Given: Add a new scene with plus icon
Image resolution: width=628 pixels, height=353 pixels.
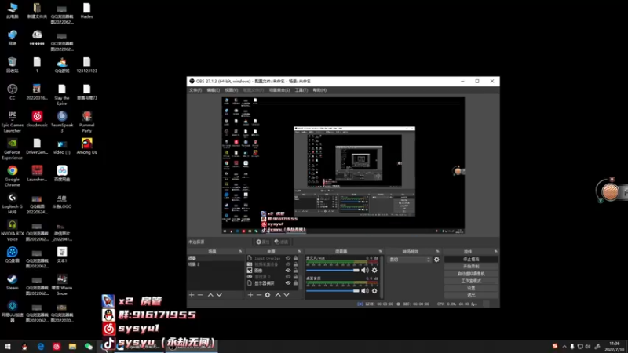Looking at the screenshot, I should click(x=192, y=295).
